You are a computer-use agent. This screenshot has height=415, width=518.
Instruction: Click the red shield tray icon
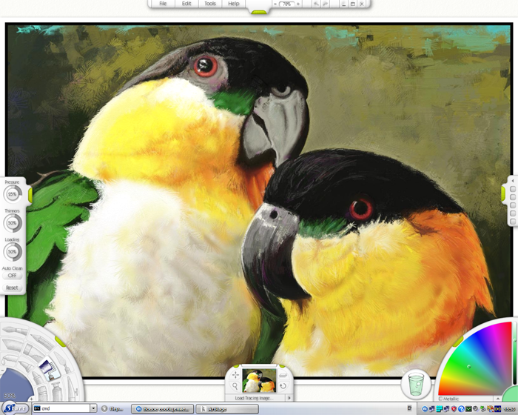tap(454, 409)
